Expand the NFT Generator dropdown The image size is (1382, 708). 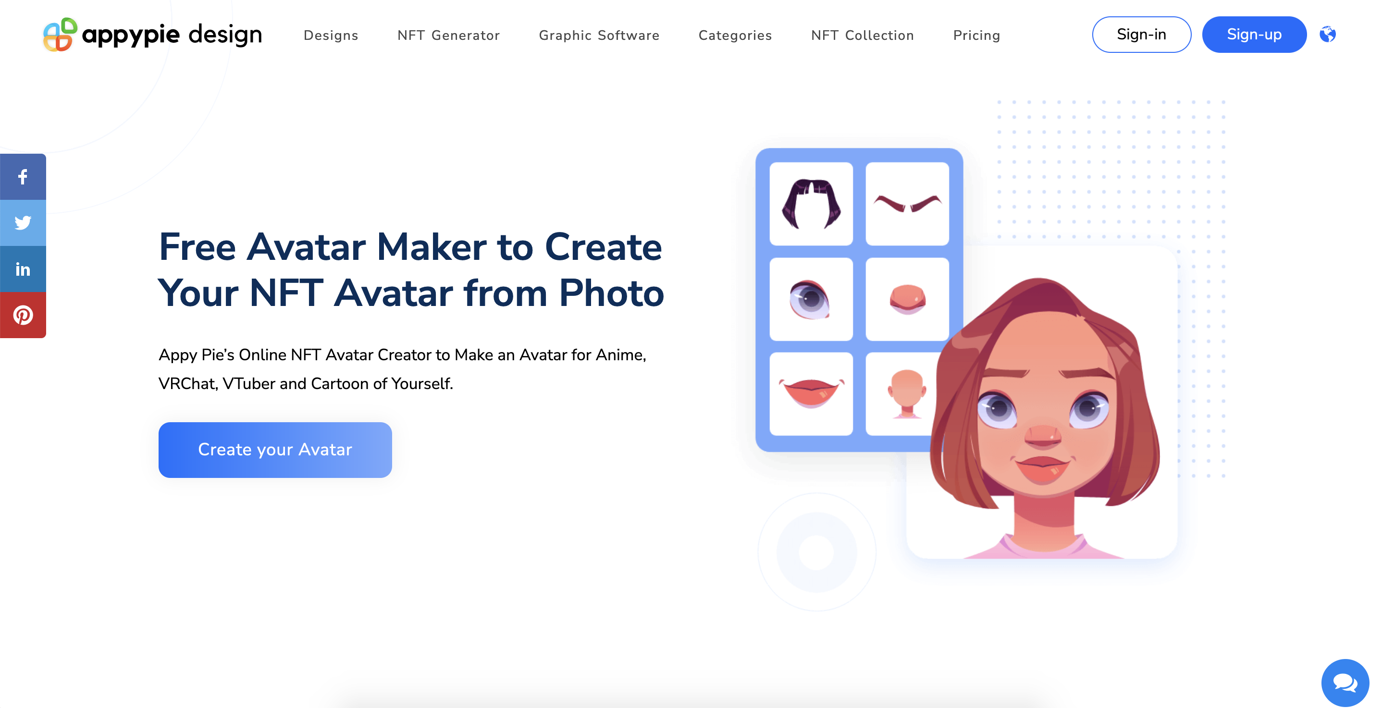tap(449, 35)
